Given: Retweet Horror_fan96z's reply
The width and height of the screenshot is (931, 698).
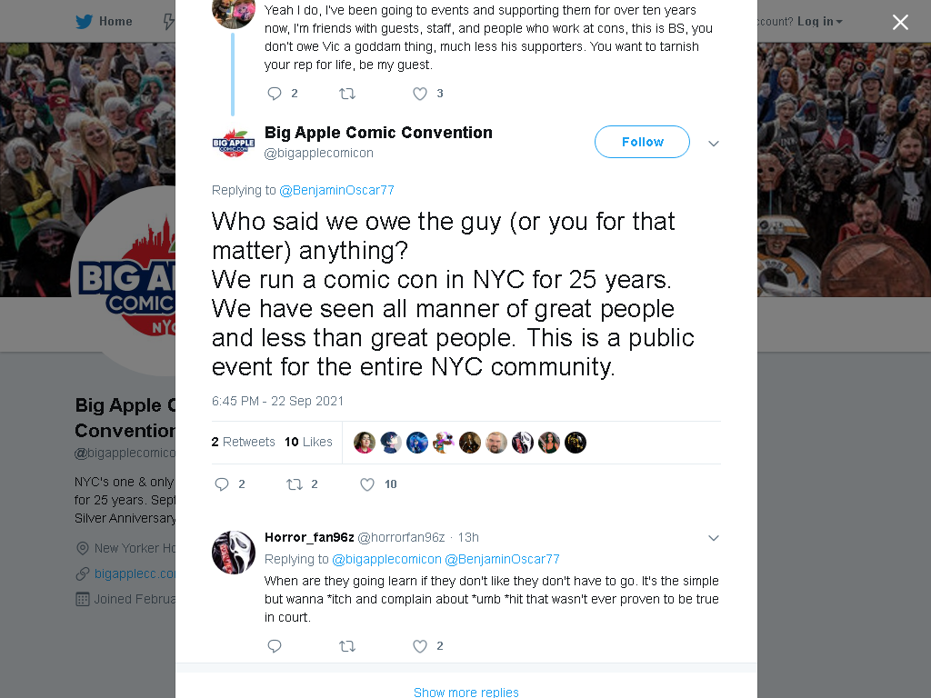Looking at the screenshot, I should point(347,646).
